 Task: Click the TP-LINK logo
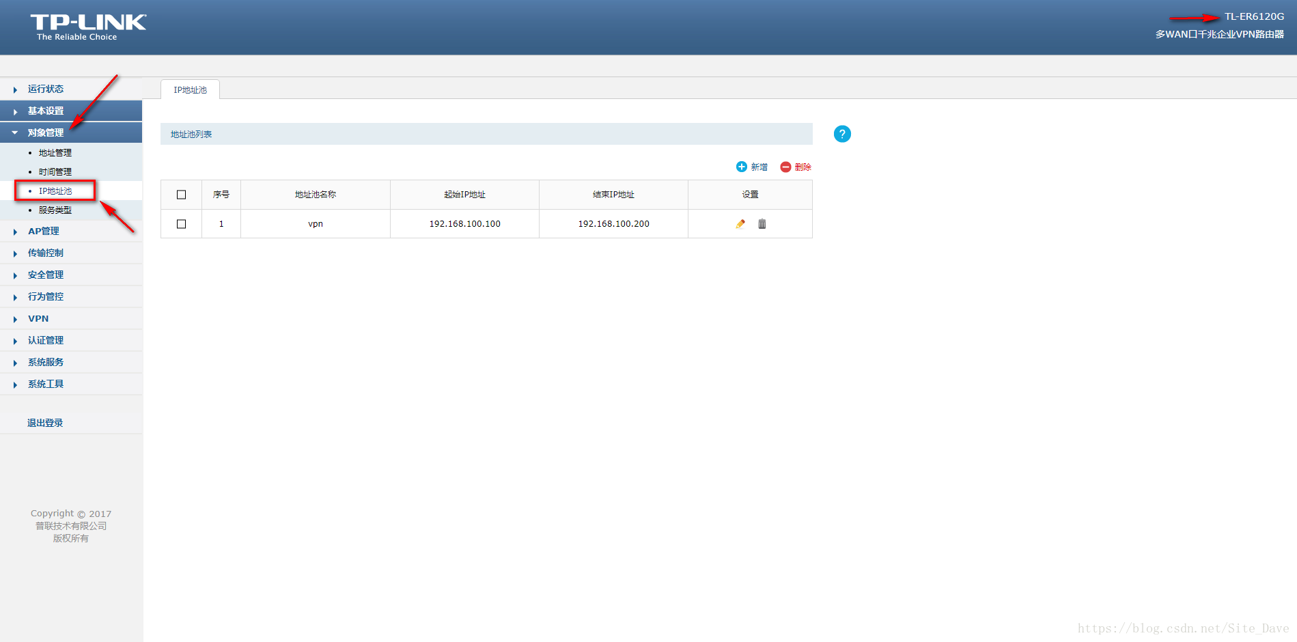pos(88,27)
